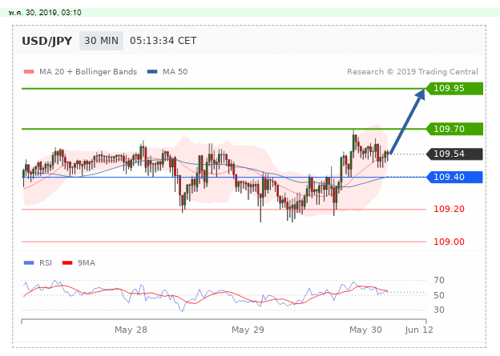Click the May 30 date label
Screen dimensions: 500x356
pos(365,330)
